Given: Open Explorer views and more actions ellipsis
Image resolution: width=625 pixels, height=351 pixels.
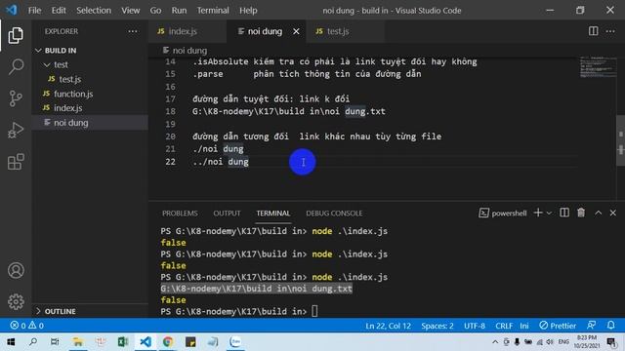Looking at the screenshot, I should pos(133,31).
